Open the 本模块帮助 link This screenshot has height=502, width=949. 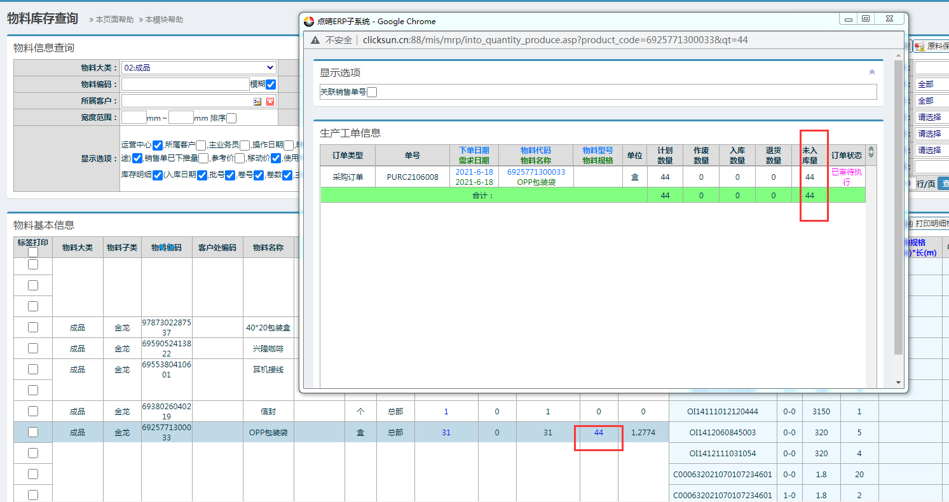click(x=164, y=20)
